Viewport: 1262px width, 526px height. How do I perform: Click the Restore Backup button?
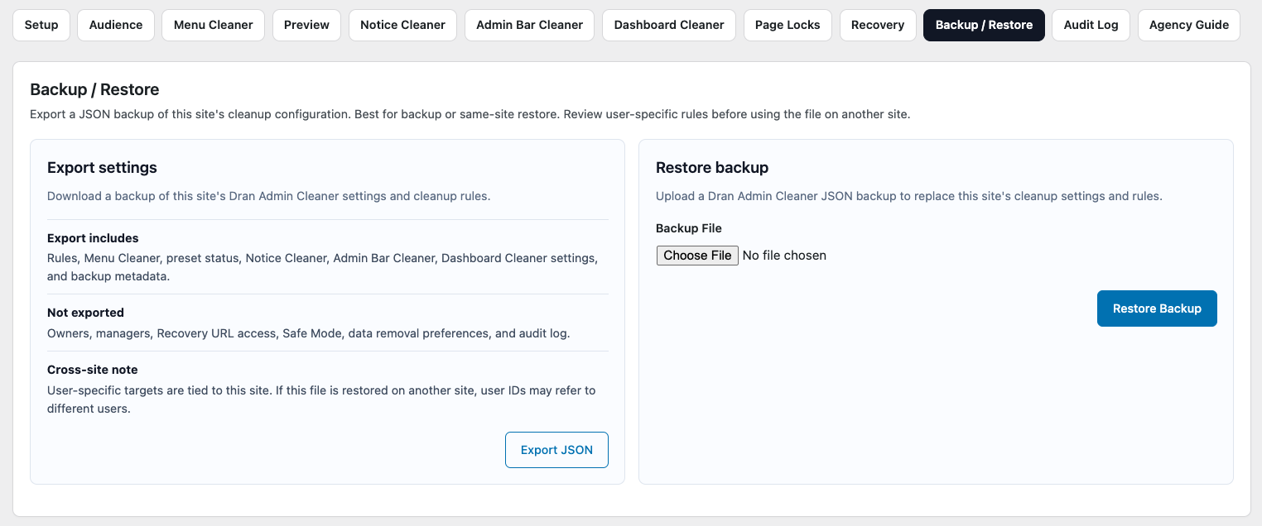click(x=1157, y=308)
